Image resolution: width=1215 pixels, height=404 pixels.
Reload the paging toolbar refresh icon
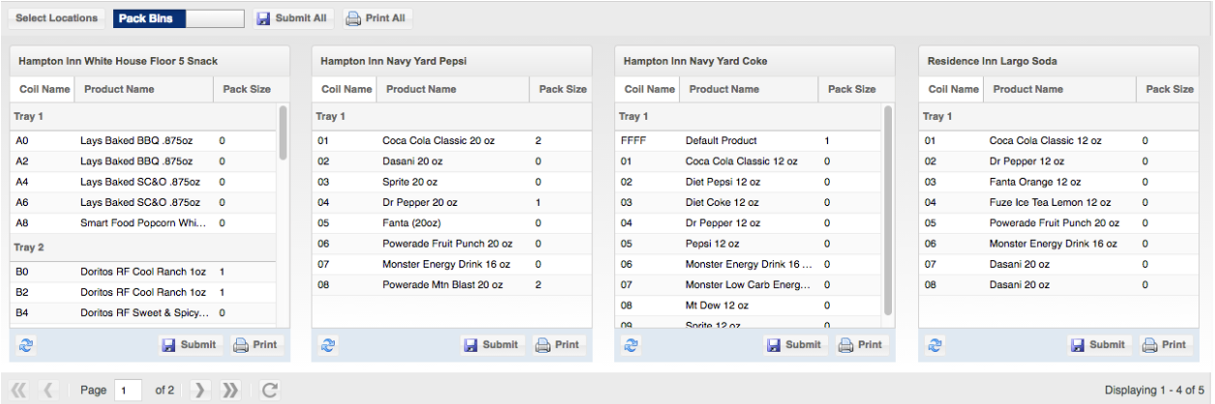[270, 390]
